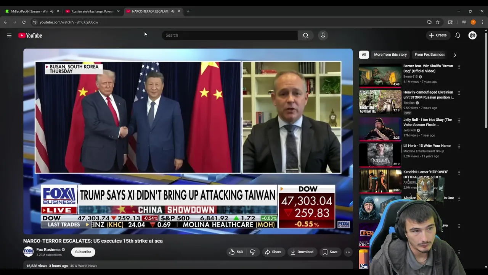Go to the YouTube home logo
Viewport: 488px width, 275px height.
pyautogui.click(x=30, y=36)
